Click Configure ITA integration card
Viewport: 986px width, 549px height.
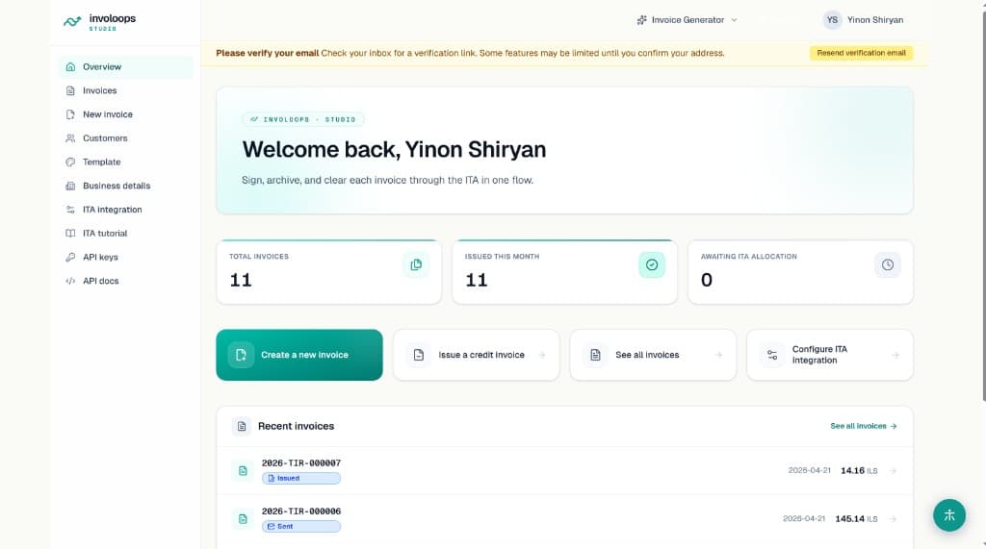point(829,355)
